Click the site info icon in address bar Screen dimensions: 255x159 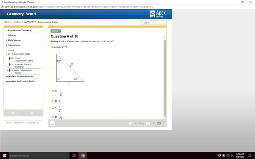click(x=2, y=7)
